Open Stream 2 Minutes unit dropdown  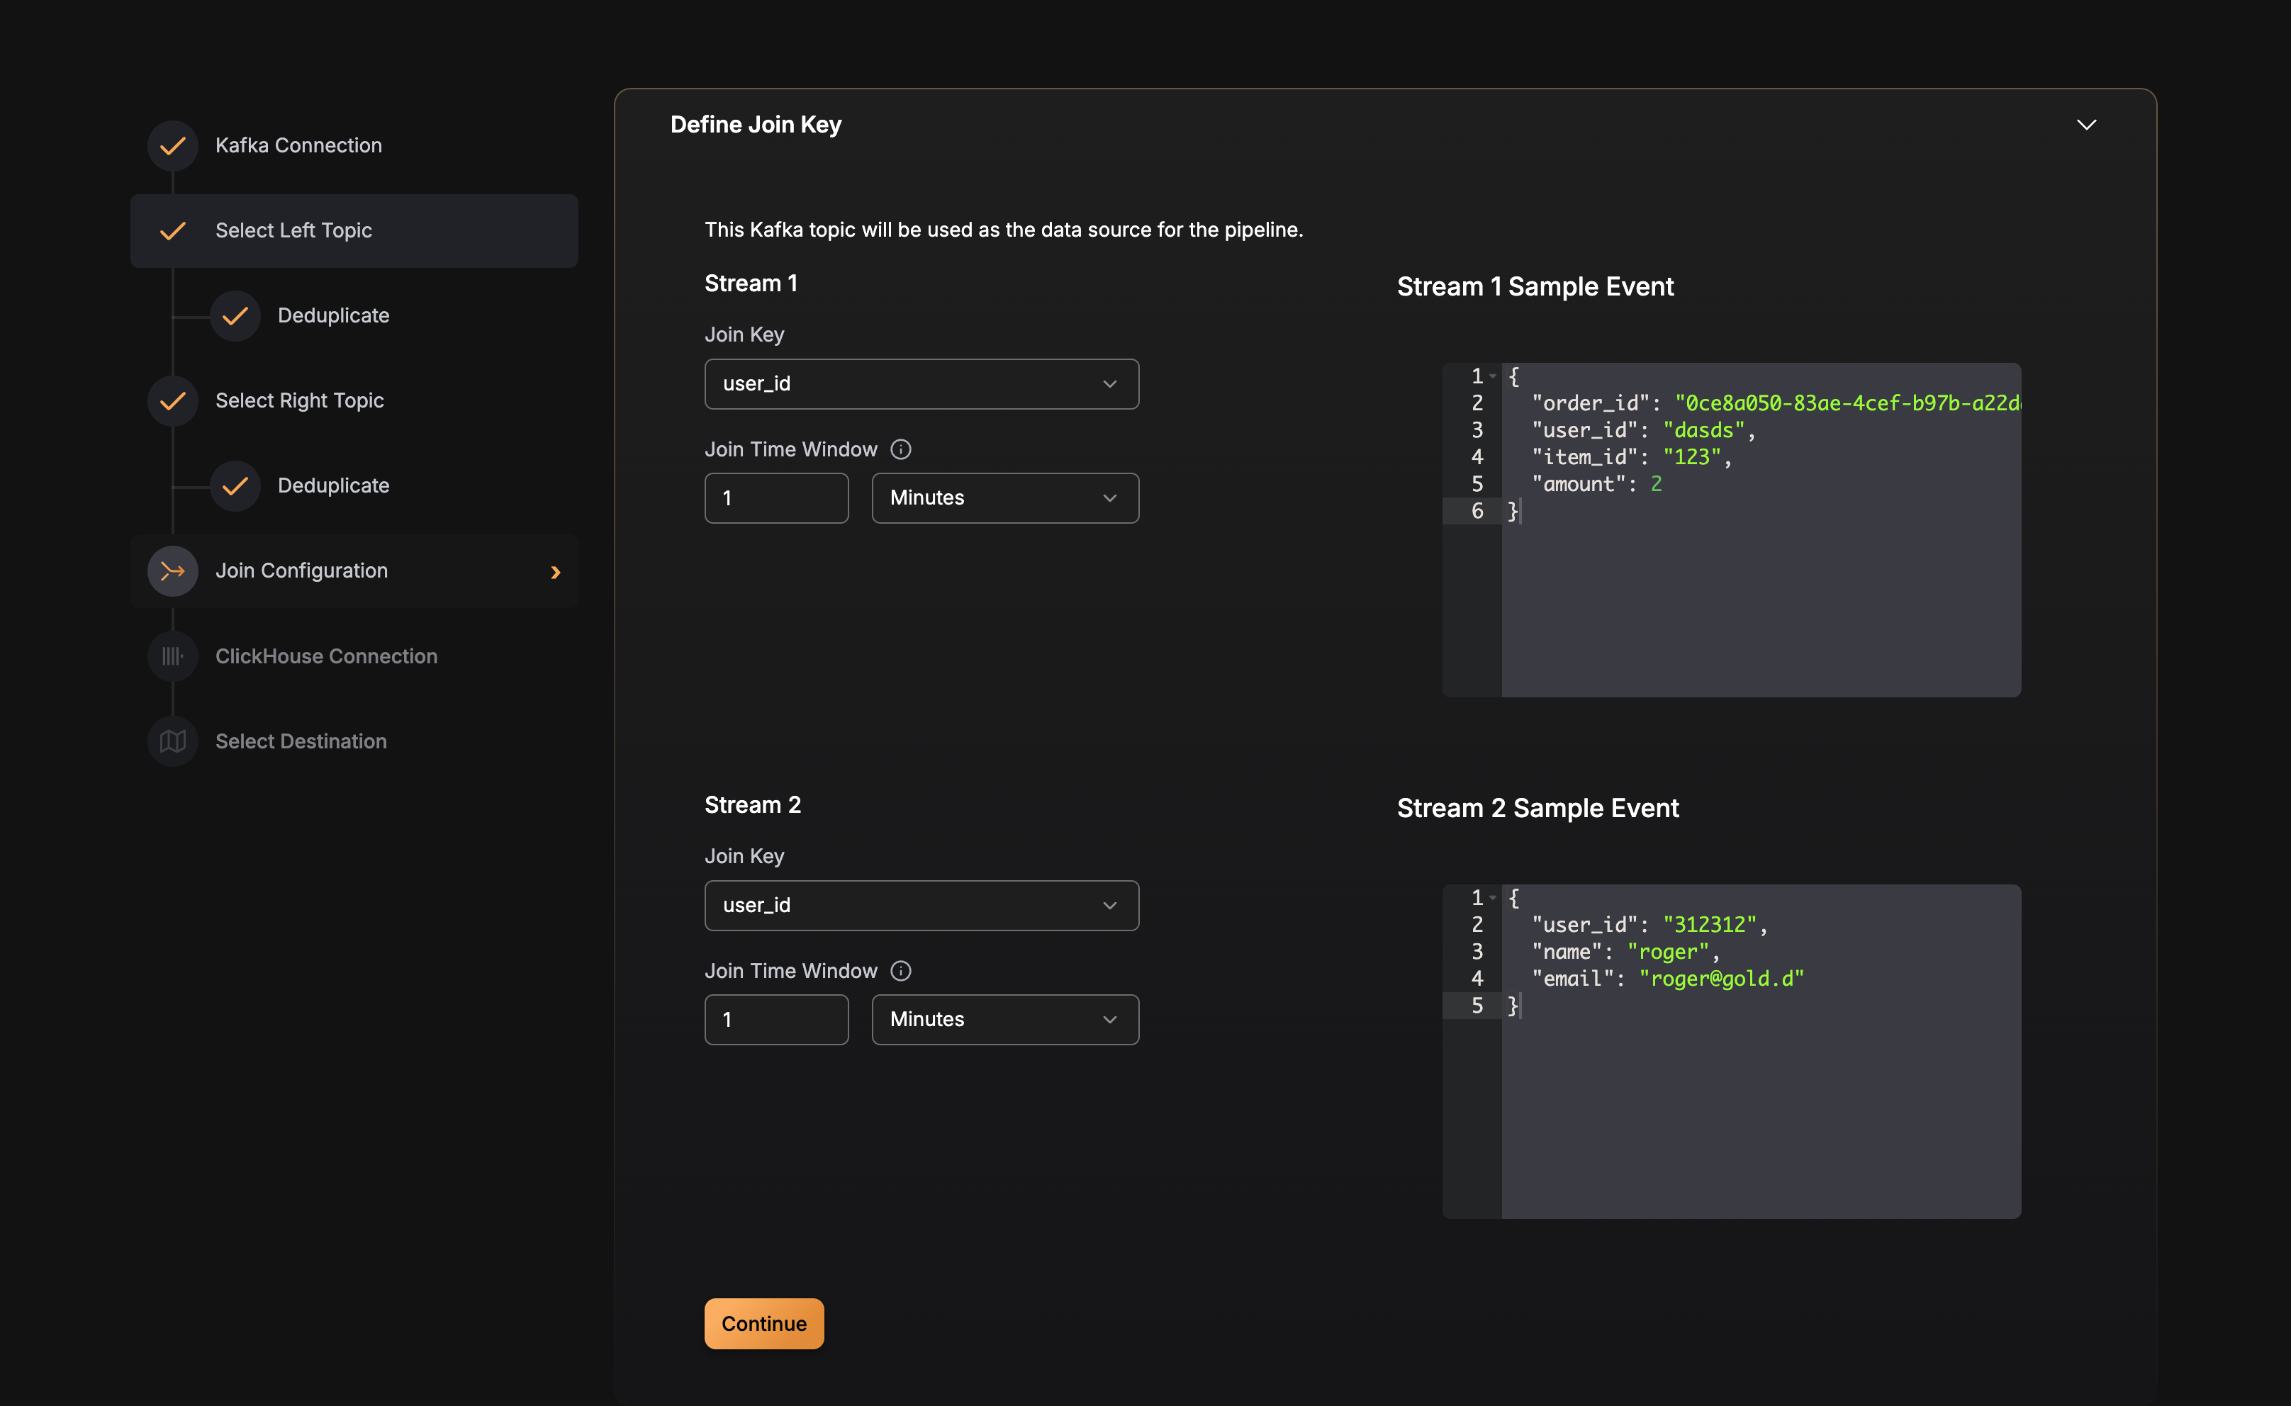(1006, 1019)
